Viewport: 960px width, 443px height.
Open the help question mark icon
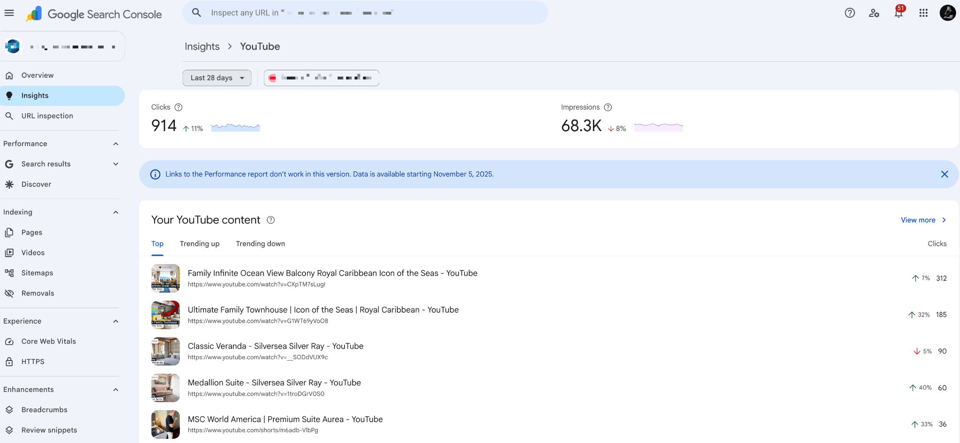coord(850,13)
